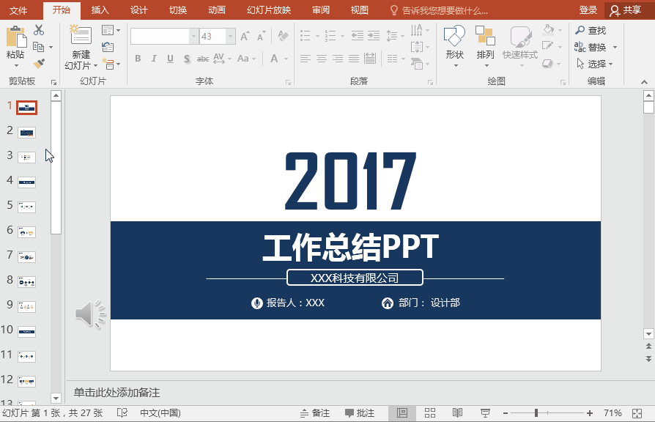The image size is (655, 422).
Task: Switch to reading view
Action: tap(457, 413)
